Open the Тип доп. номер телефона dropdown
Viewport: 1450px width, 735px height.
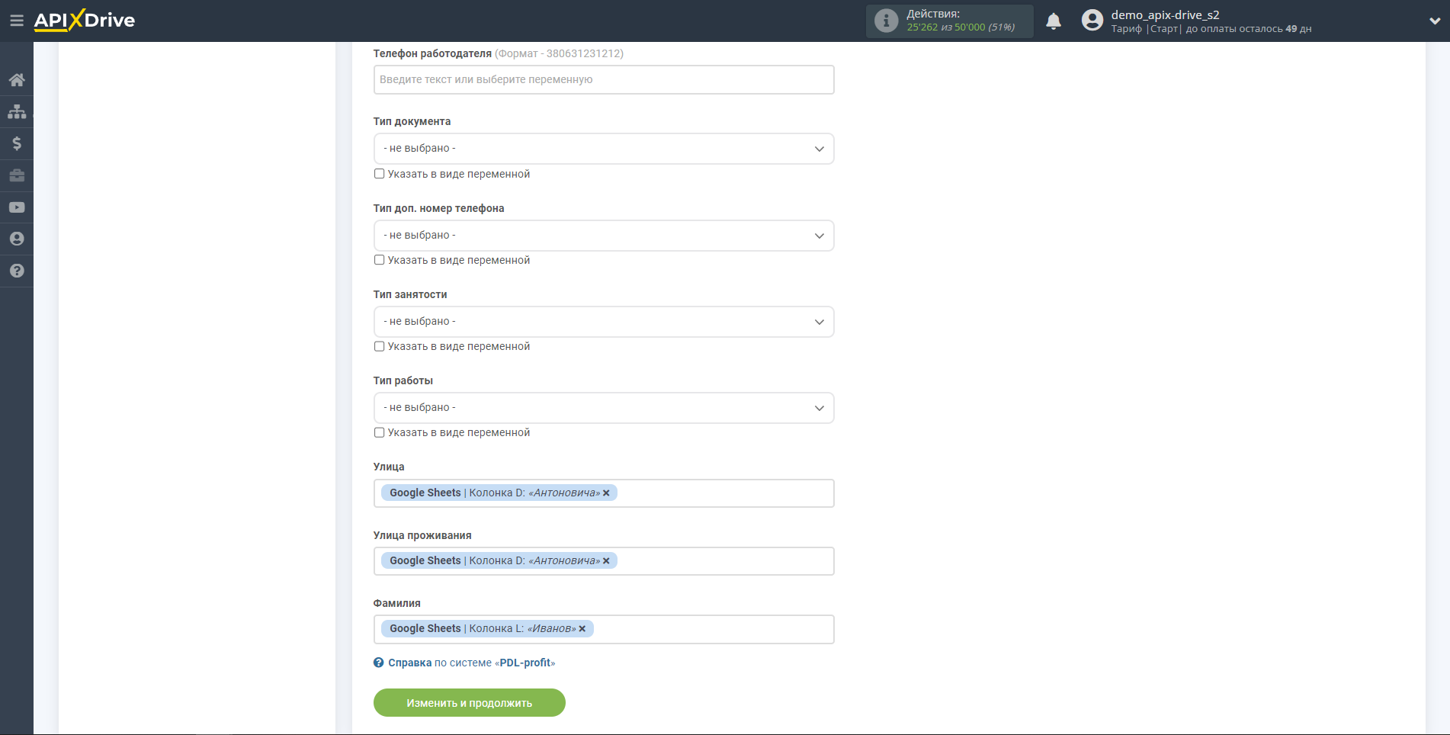click(x=604, y=236)
